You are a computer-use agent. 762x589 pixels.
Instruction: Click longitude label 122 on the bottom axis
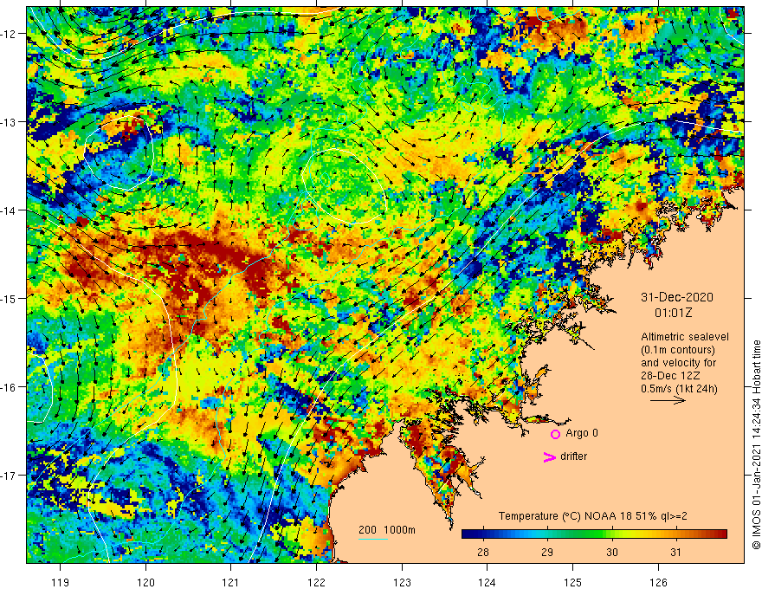316,582
